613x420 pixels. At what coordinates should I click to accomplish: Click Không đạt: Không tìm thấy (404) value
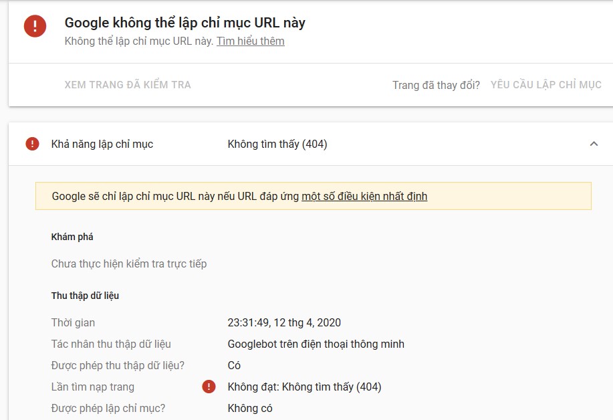pos(305,387)
